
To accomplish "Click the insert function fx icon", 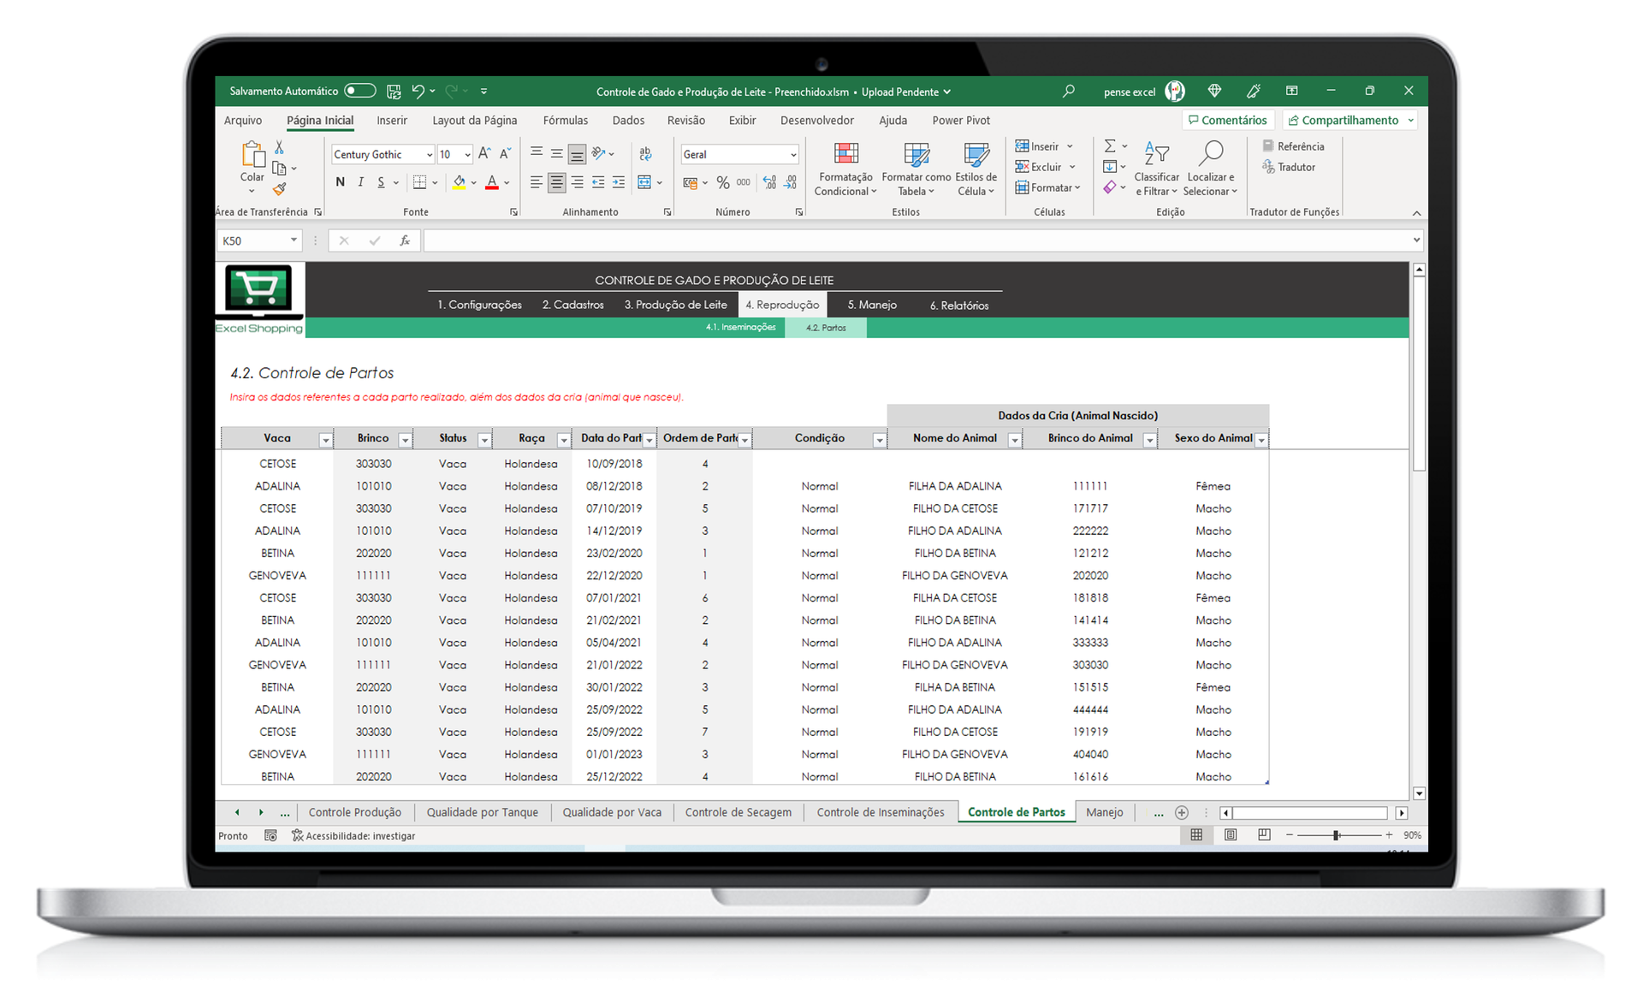I will [x=405, y=241].
